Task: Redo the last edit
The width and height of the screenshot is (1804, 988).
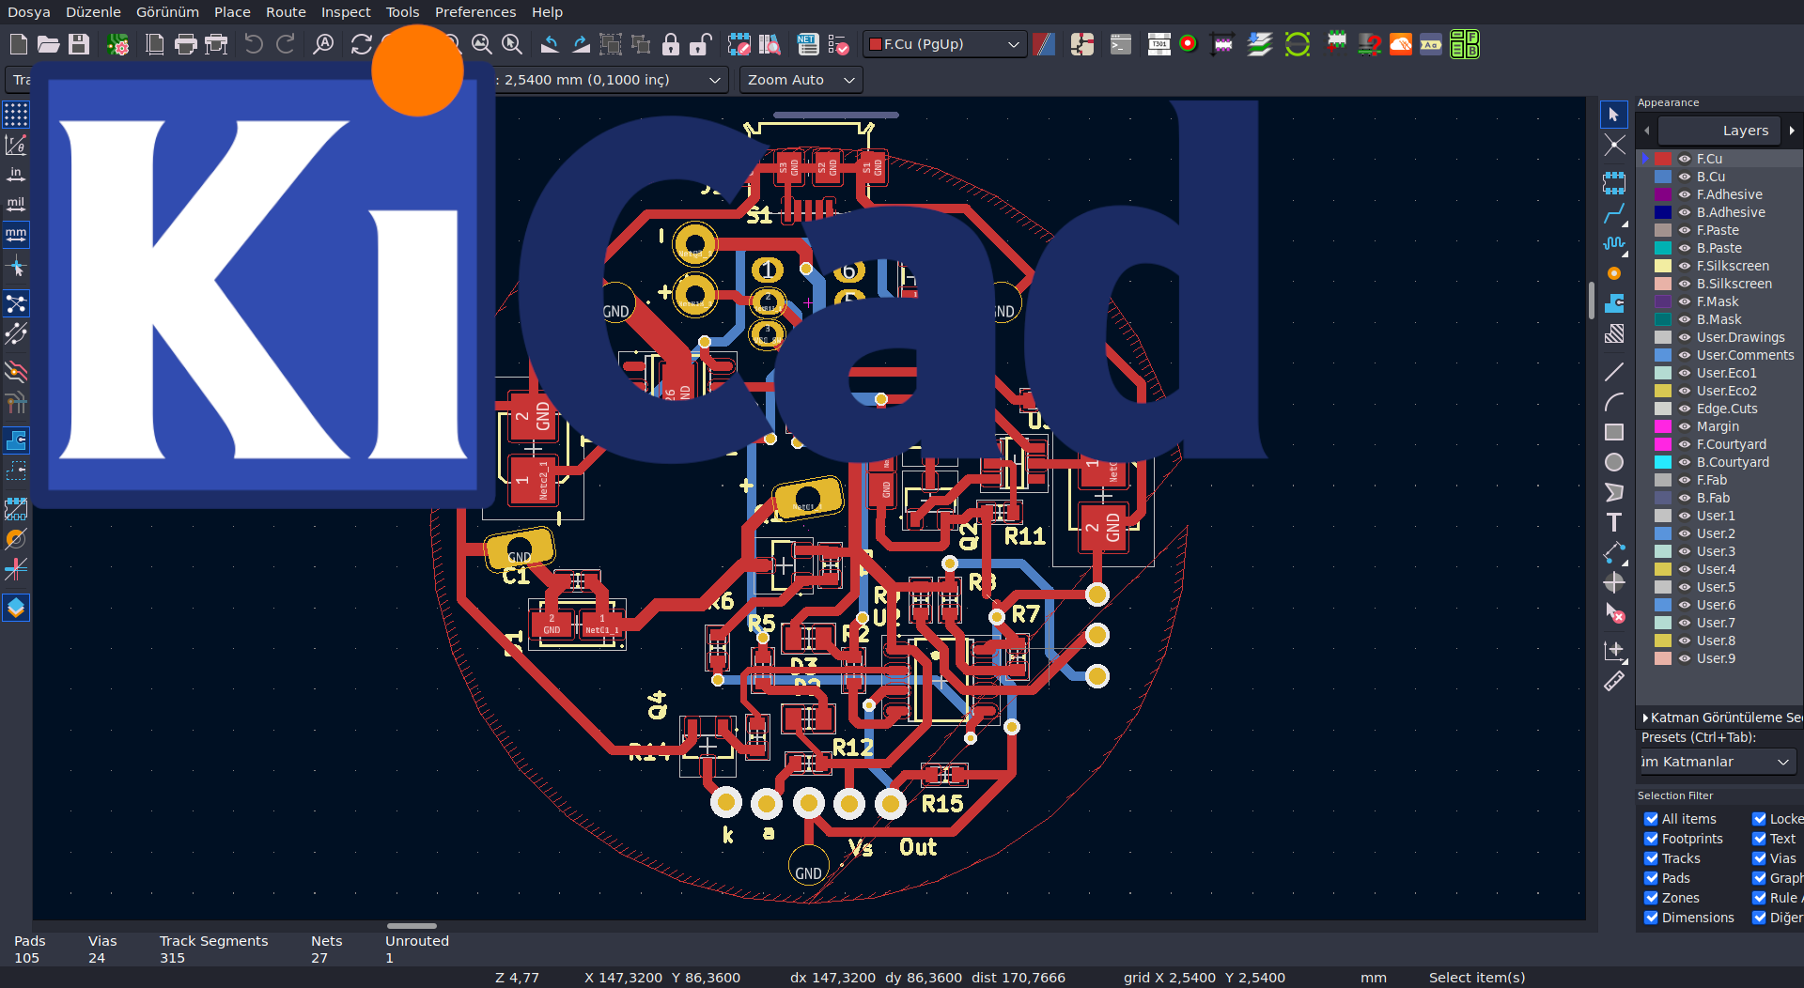Action: [285, 44]
